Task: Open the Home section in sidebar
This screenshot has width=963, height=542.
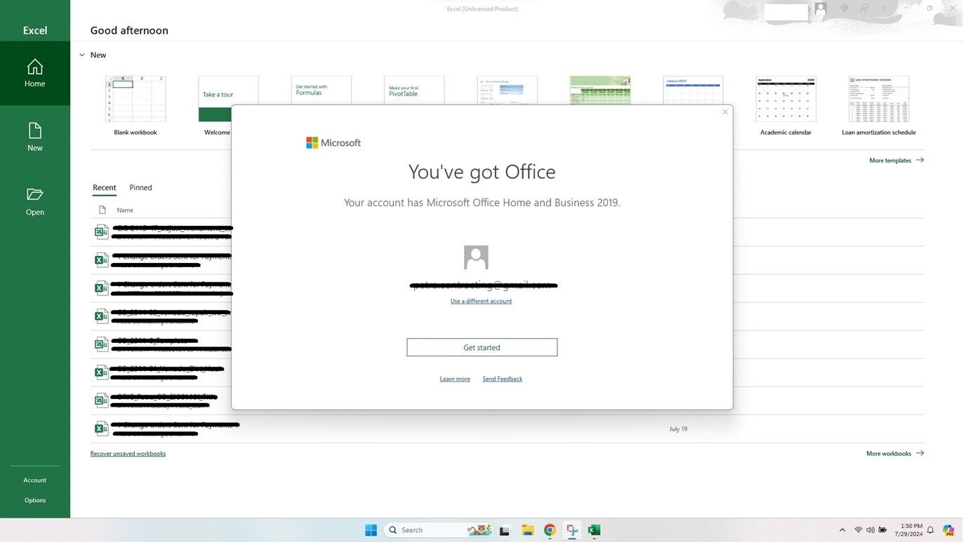Action: pyautogui.click(x=35, y=73)
